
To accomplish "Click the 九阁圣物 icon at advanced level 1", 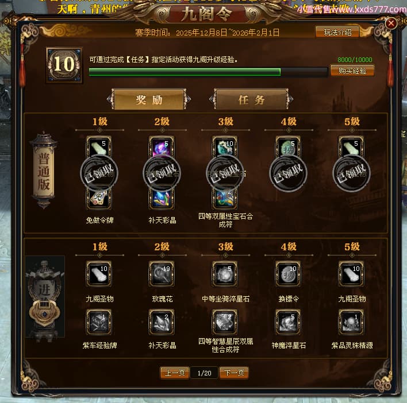I will pyautogui.click(x=99, y=274).
